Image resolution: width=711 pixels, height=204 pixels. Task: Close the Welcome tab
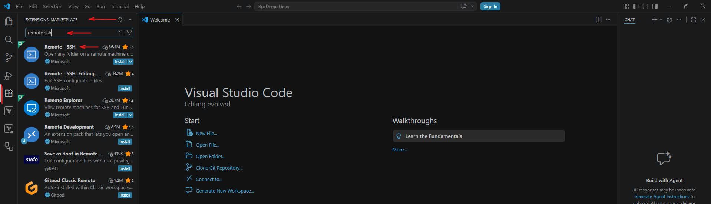[177, 20]
